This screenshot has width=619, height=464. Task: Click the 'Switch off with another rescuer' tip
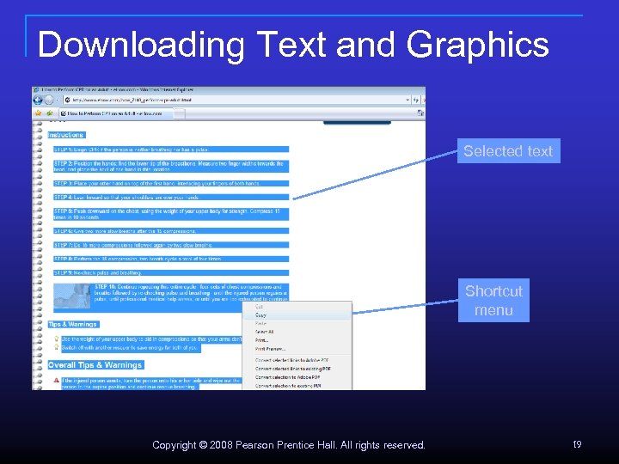(131, 348)
